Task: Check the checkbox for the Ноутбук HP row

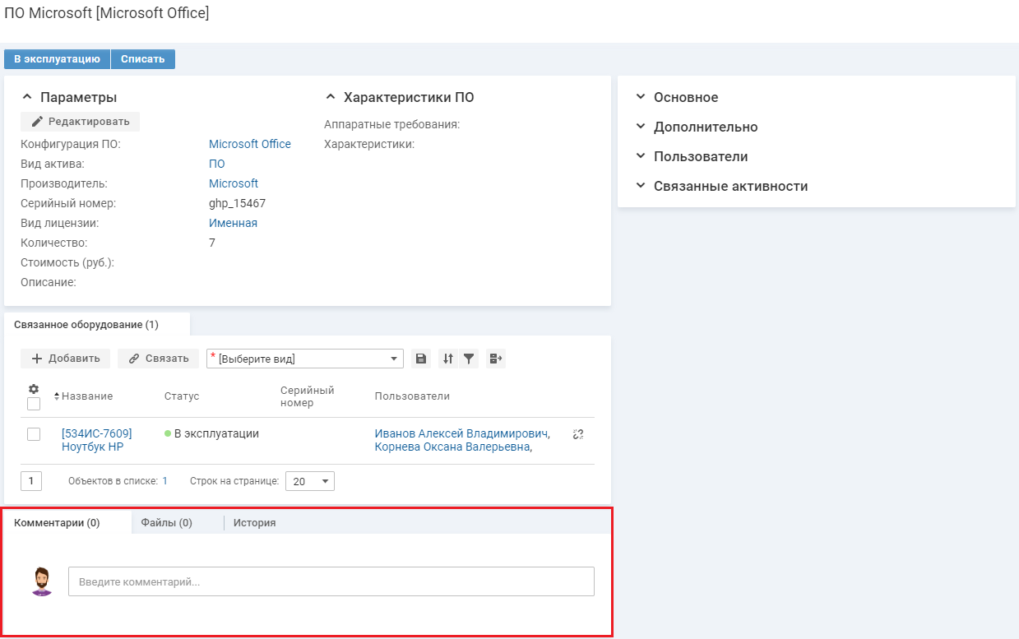Action: click(x=34, y=434)
